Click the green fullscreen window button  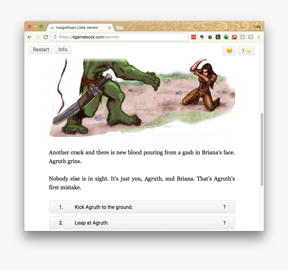click(41, 27)
